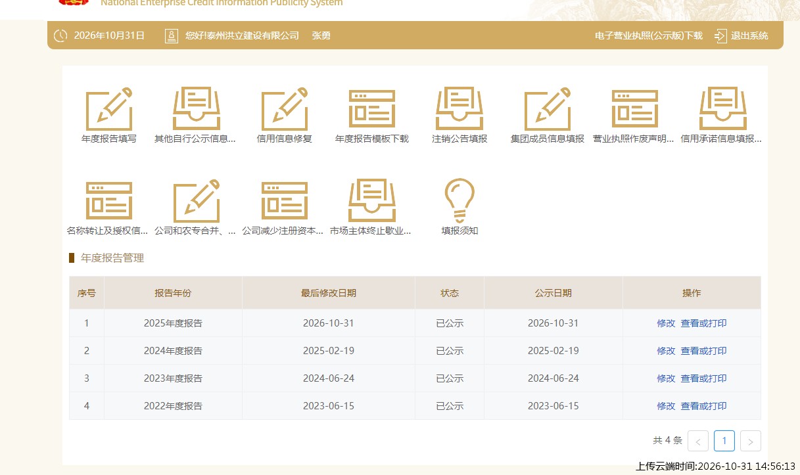The width and height of the screenshot is (800, 475).
Task: Click the 最后修改日期 column header
Action: click(x=329, y=293)
